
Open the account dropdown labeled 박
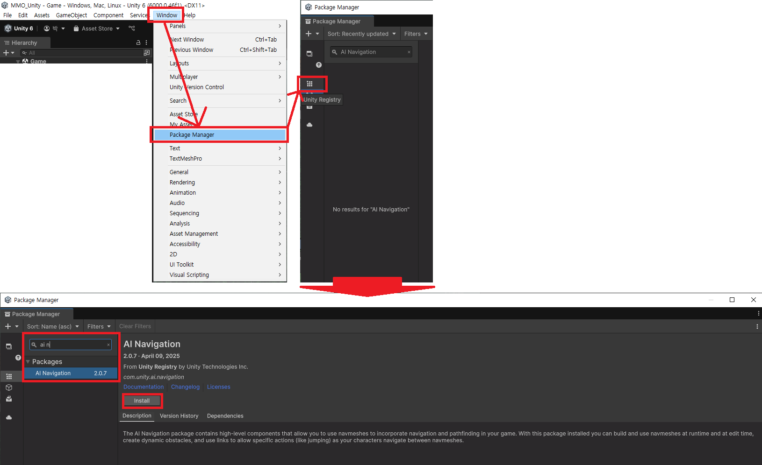click(54, 28)
